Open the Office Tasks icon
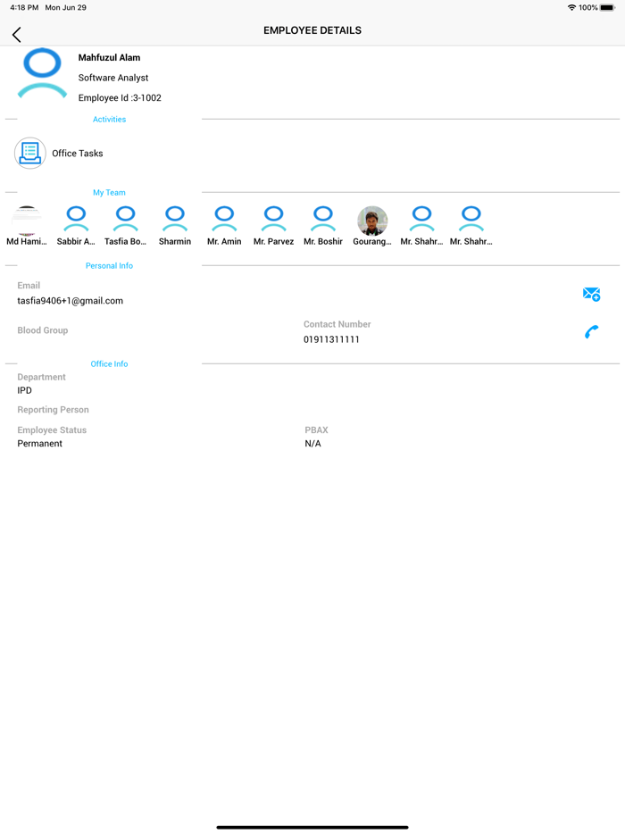This screenshot has width=625, height=834. point(30,154)
